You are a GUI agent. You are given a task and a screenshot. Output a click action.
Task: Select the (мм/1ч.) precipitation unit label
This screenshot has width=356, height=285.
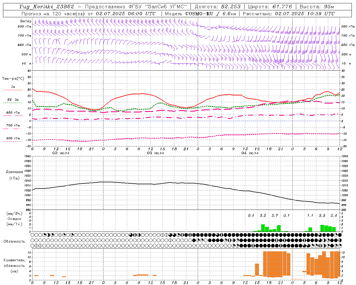click(x=14, y=224)
